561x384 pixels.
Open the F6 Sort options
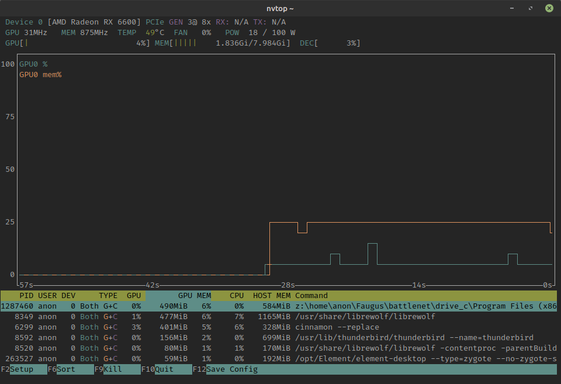click(x=71, y=369)
